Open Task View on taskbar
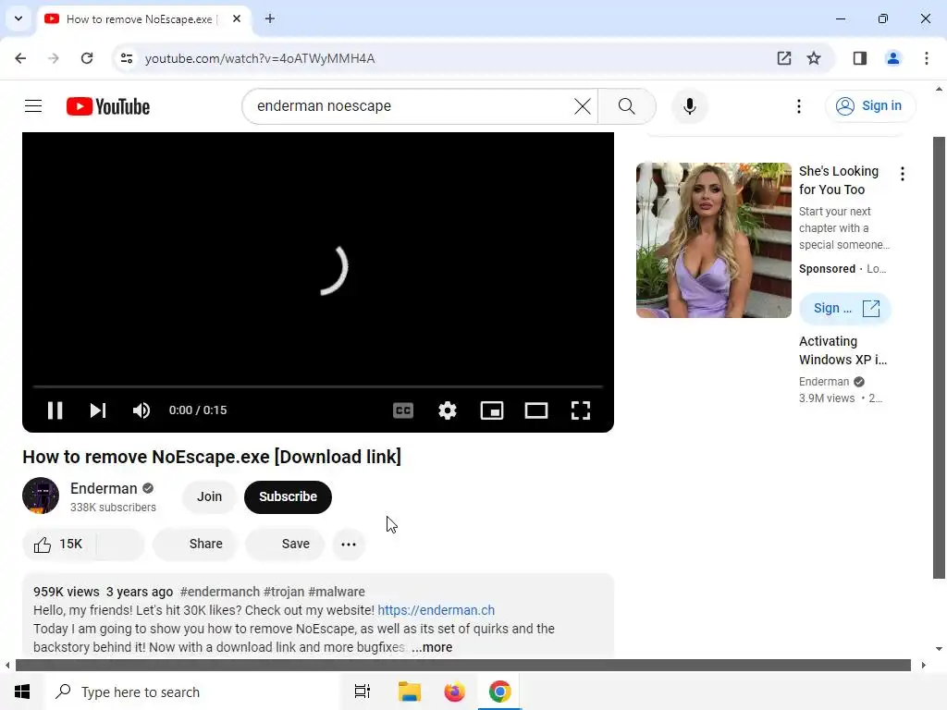Image resolution: width=947 pixels, height=710 pixels. tap(362, 692)
